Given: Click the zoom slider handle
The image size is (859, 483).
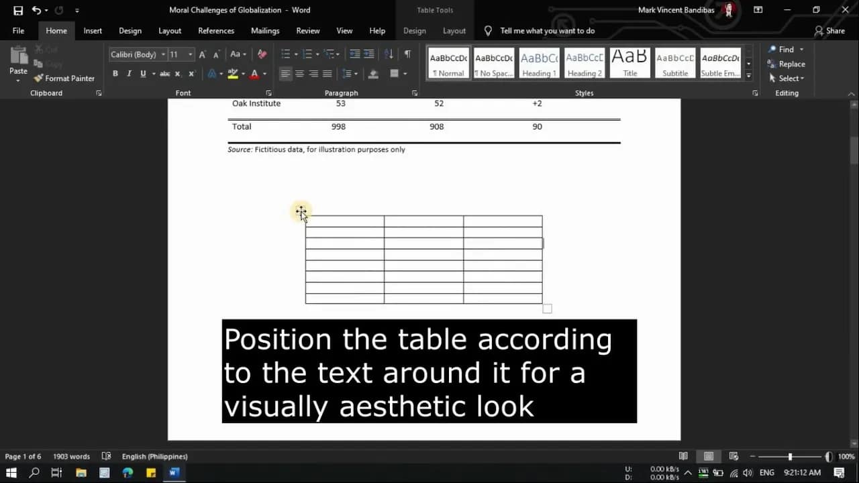Looking at the screenshot, I should click(790, 457).
